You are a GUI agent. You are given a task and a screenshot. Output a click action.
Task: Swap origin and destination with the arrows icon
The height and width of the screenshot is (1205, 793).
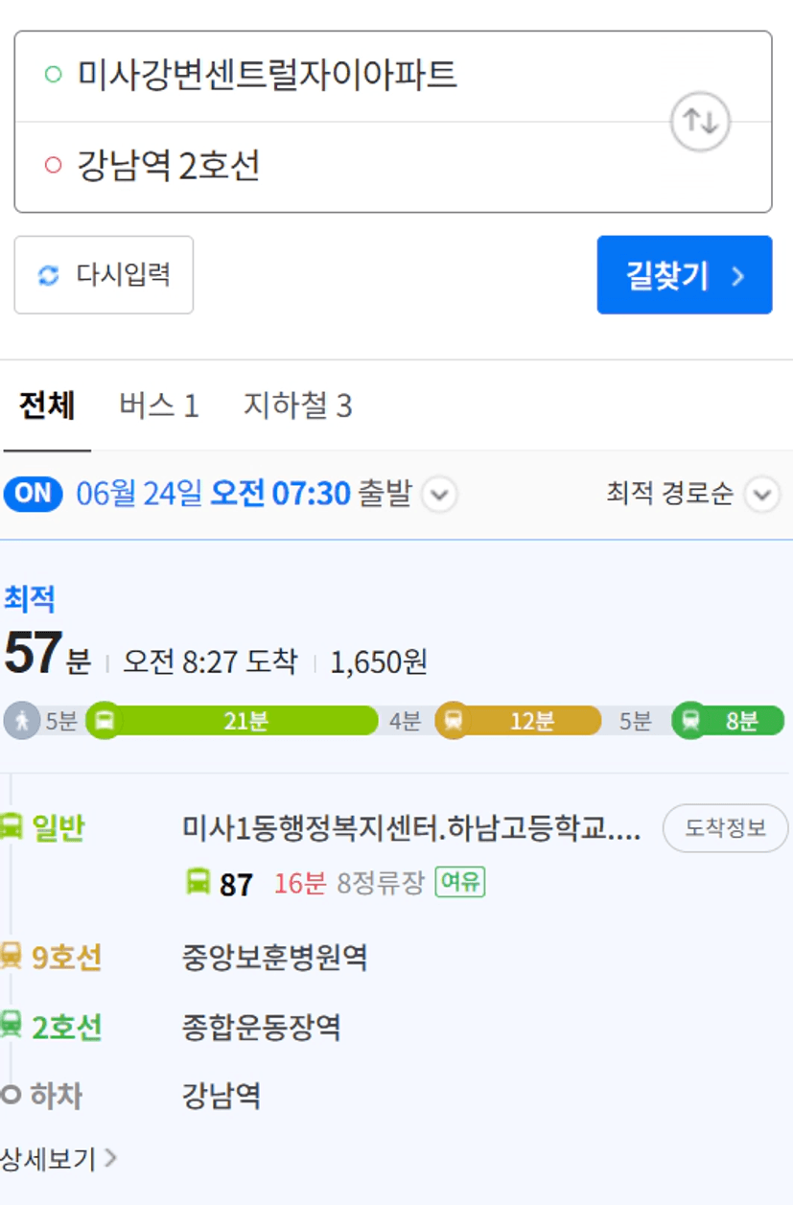point(700,122)
